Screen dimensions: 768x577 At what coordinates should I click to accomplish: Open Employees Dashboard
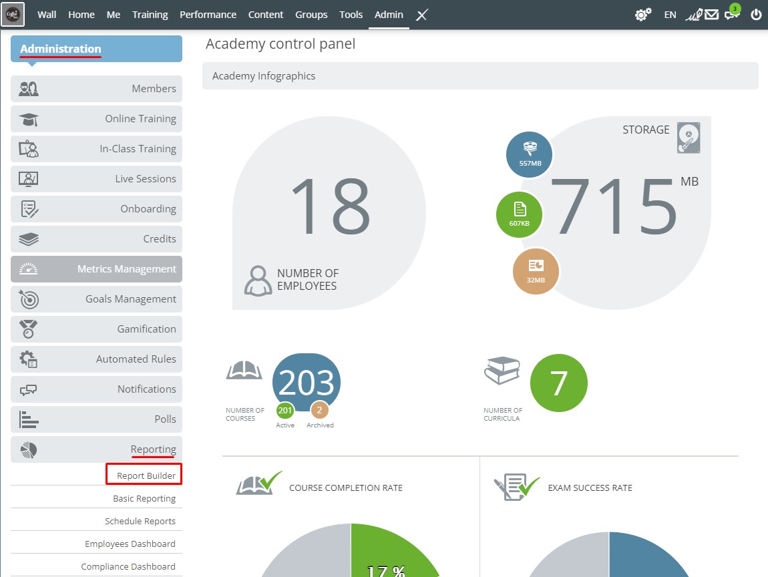click(130, 544)
